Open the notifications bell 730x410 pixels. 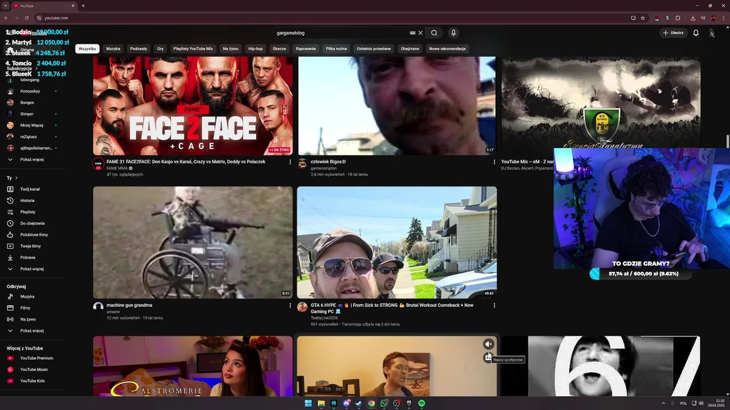(x=696, y=33)
